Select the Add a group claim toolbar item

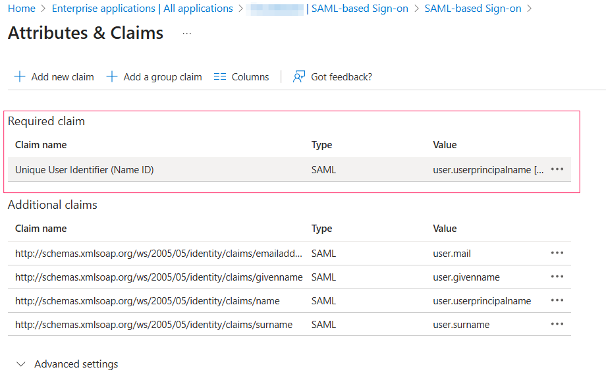point(162,76)
